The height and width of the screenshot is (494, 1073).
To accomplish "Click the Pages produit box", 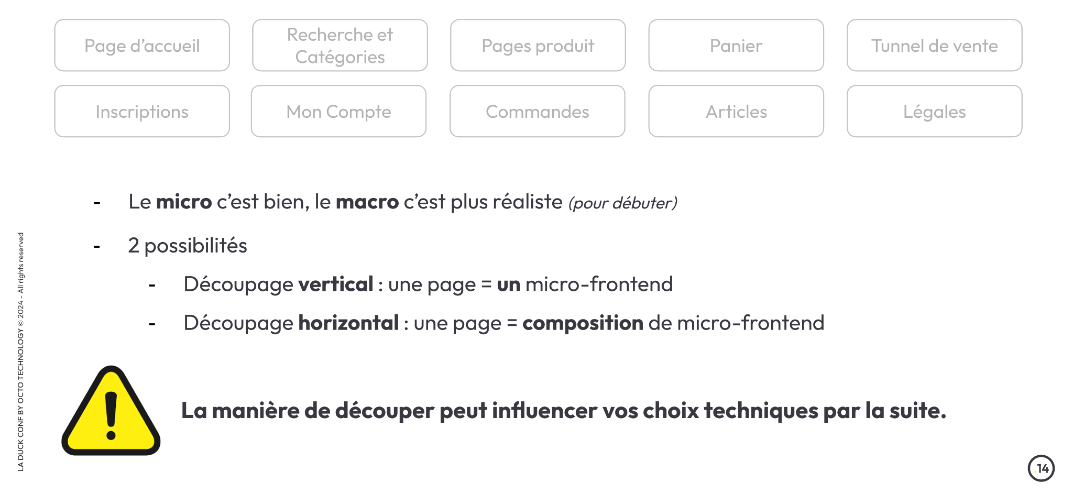I will point(538,46).
